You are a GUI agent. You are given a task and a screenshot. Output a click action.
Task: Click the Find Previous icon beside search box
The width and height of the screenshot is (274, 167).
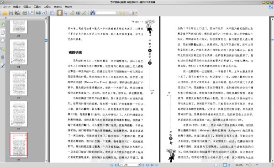coord(120,13)
